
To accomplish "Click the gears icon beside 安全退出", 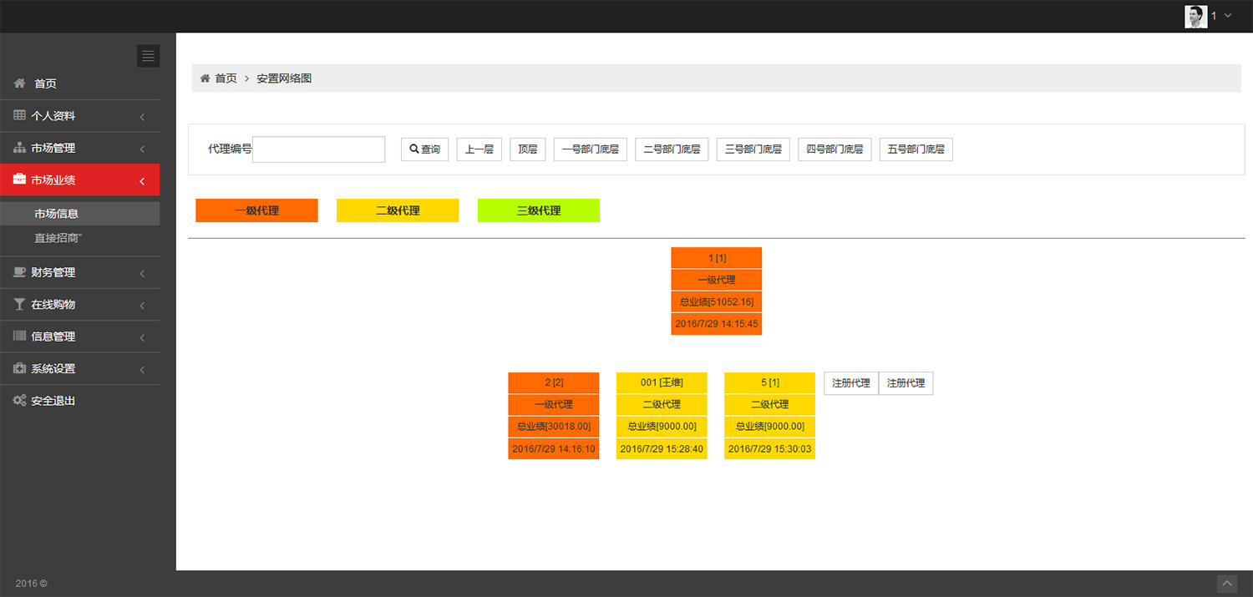I will [19, 401].
